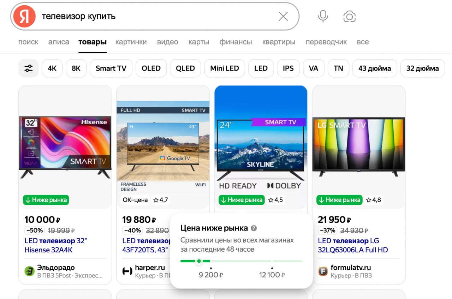Open LED телевизор 32" Hisense 32A4K link

pos(55,245)
